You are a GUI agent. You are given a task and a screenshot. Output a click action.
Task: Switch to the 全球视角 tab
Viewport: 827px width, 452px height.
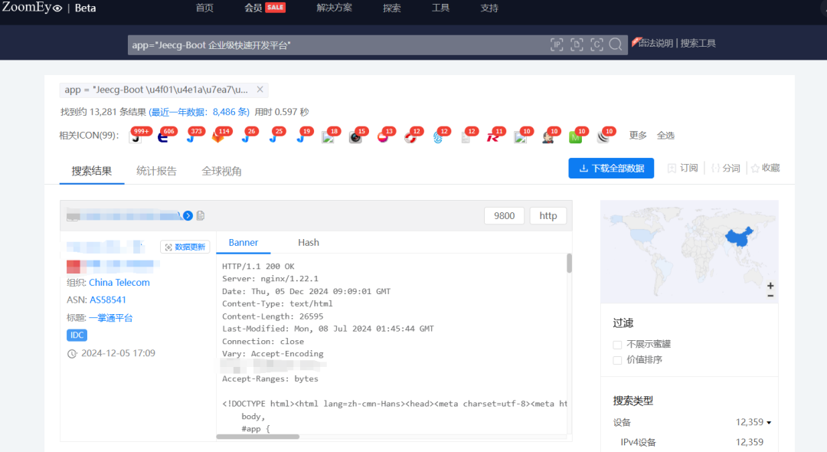[x=221, y=171]
